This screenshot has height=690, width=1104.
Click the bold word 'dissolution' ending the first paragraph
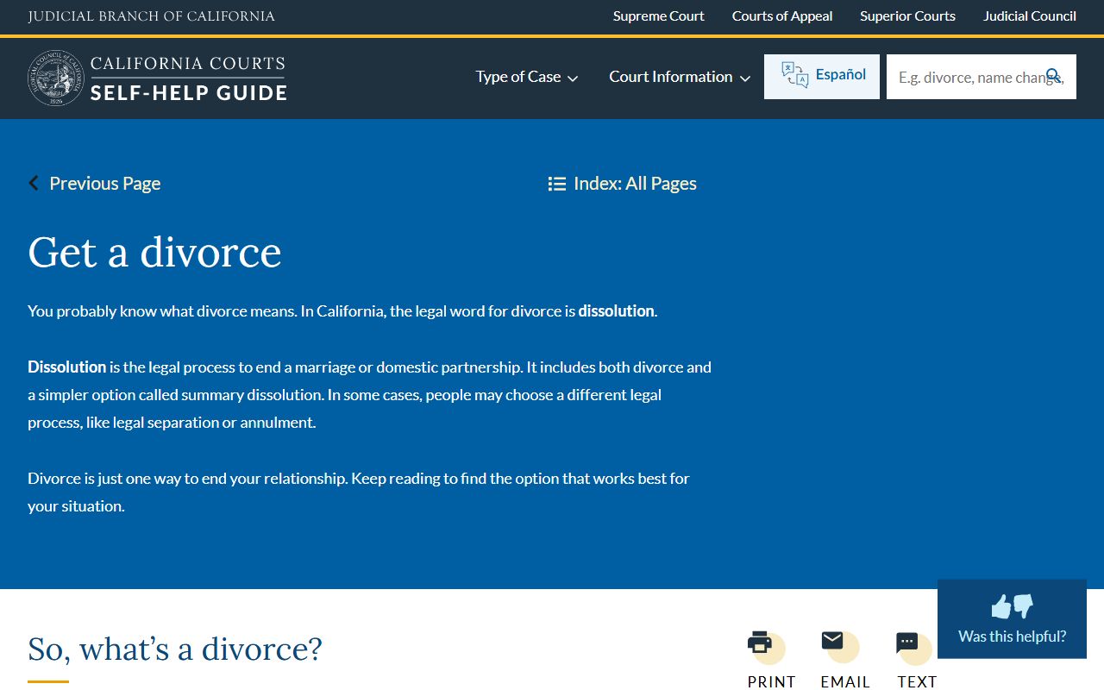pyautogui.click(x=616, y=311)
